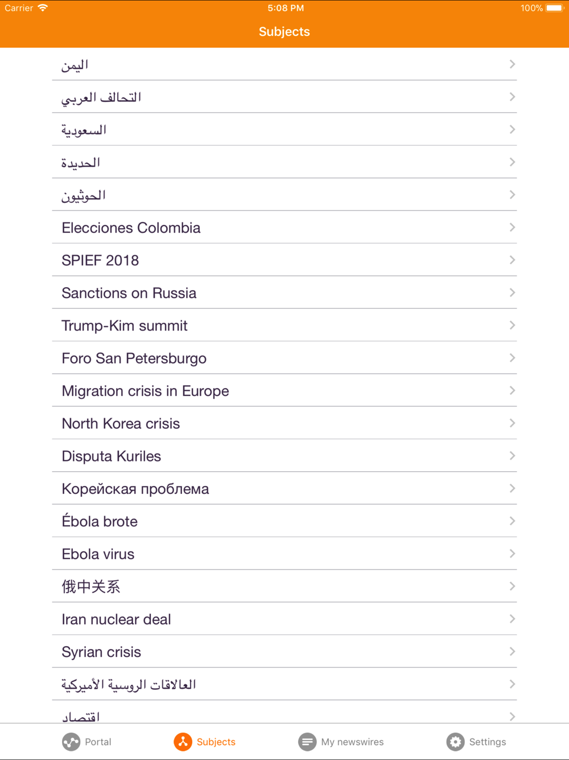
Task: Expand the Syrian crisis chevron
Action: (x=512, y=651)
